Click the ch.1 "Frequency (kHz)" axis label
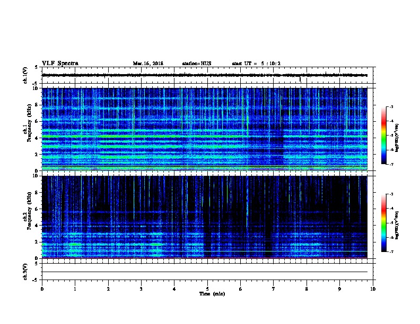Screen dimensions: 420x324 click(x=30, y=123)
